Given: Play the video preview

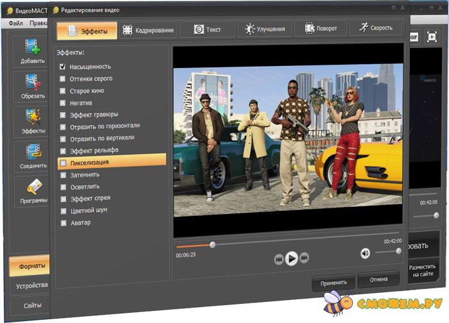Looking at the screenshot, I should 291,258.
